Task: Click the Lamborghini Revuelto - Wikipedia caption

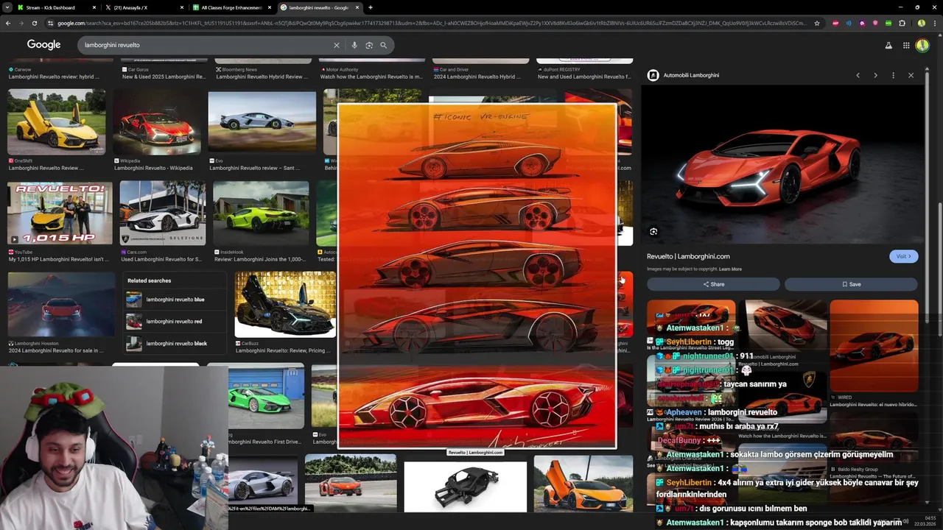Action: (x=153, y=168)
